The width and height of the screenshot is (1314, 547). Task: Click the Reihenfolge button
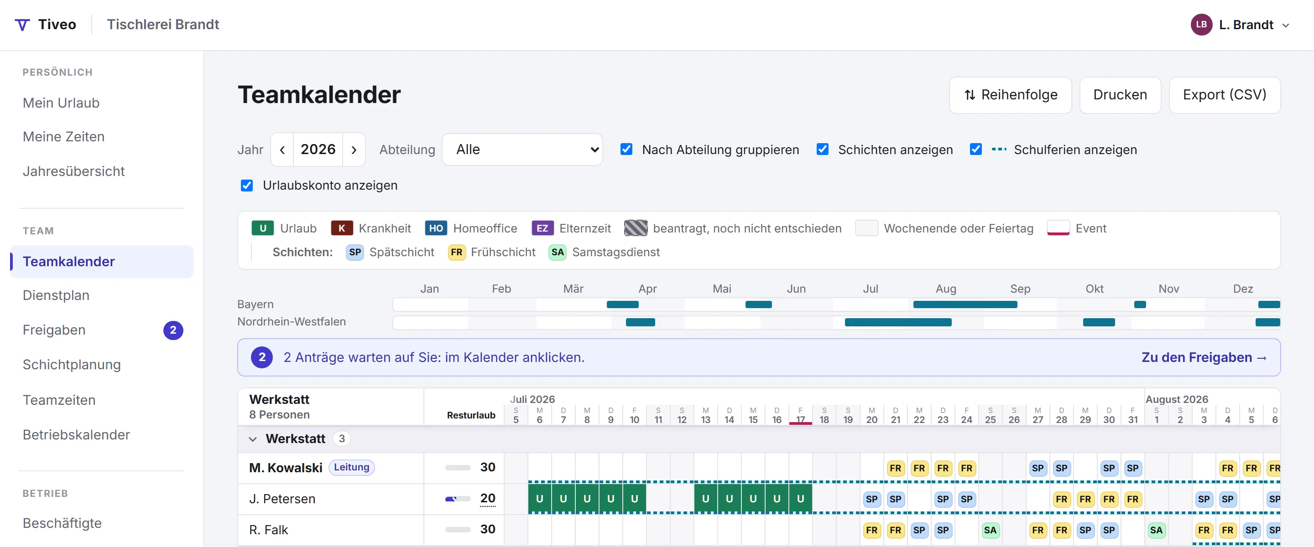point(1010,95)
